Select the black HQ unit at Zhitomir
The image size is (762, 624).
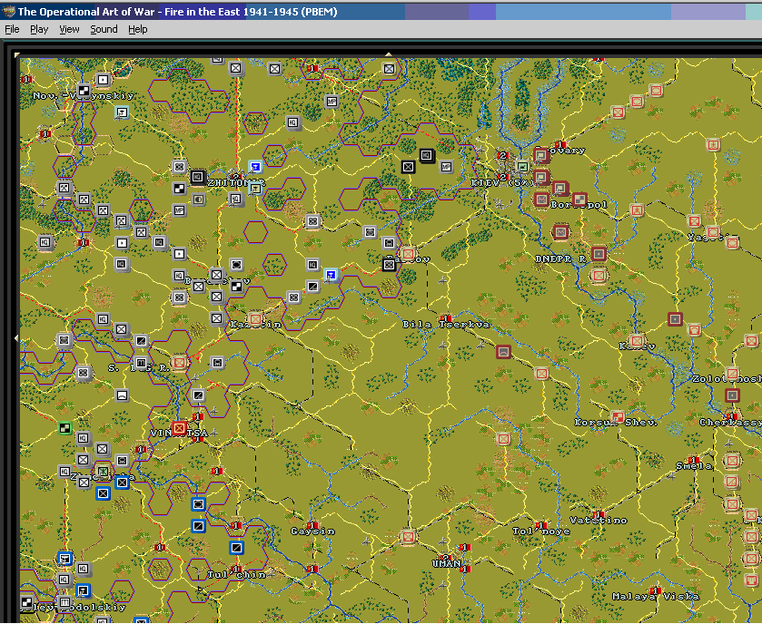197,177
